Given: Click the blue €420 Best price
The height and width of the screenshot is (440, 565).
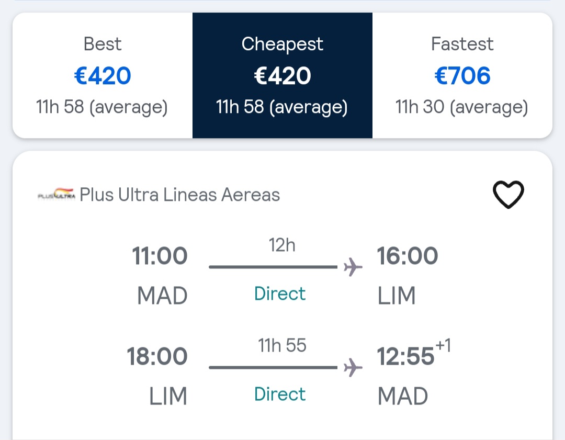Looking at the screenshot, I should [103, 76].
